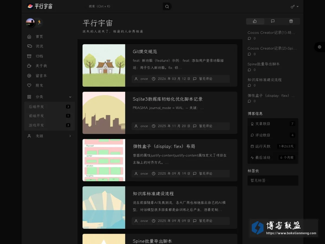Click the 运行天数 row showing 1年263天

tap(273, 146)
